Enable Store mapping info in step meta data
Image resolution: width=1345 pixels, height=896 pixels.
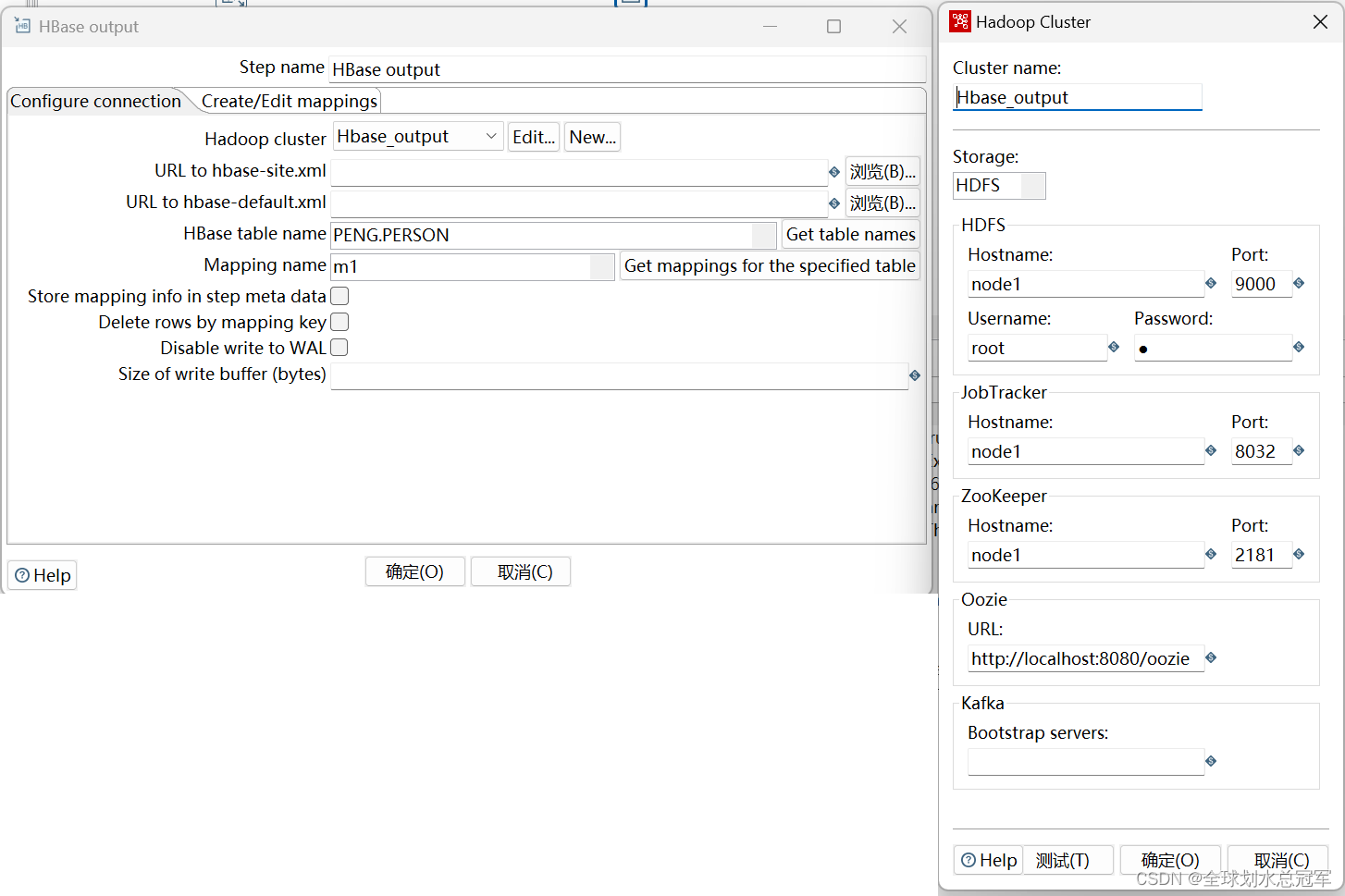coord(339,296)
